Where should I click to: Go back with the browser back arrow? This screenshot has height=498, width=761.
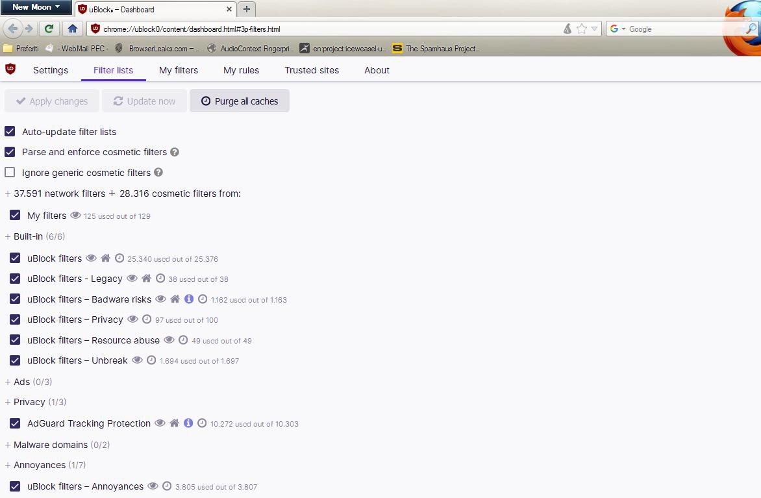click(13, 29)
